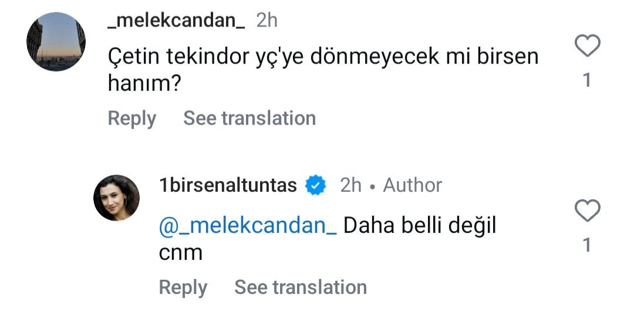
Task: Reply to the 1birsenaltuntas comment
Action: [183, 287]
